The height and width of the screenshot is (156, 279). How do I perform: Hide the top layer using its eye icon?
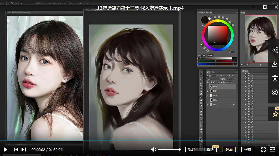(208, 86)
